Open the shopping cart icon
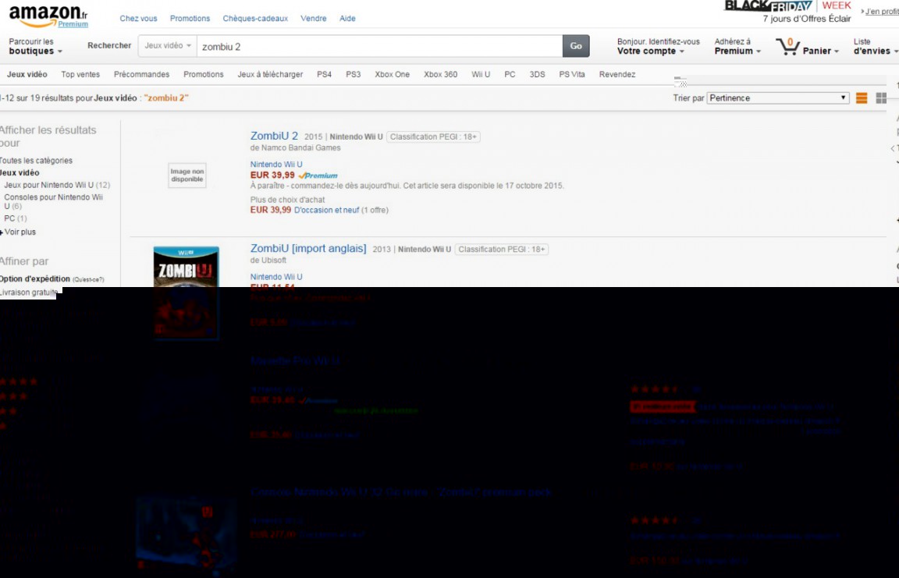 pyautogui.click(x=788, y=47)
